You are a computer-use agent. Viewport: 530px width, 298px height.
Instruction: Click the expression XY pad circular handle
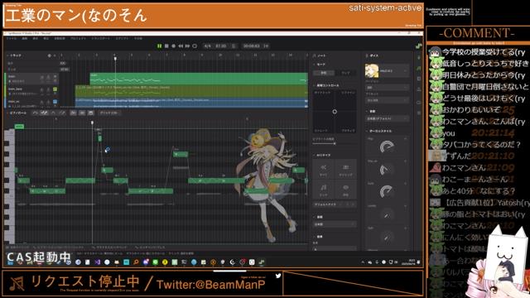point(335,112)
